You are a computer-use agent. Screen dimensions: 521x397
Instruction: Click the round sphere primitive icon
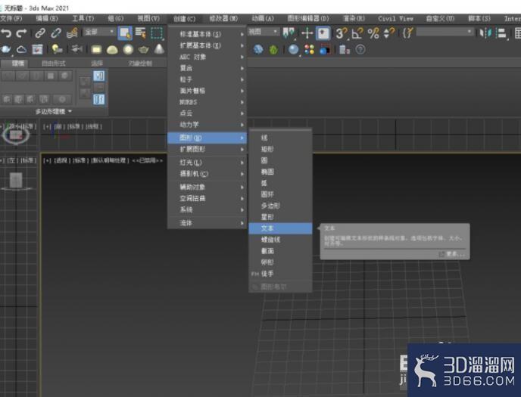pos(128,50)
